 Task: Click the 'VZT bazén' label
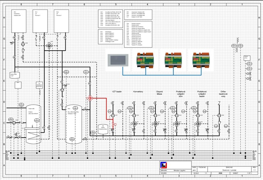117,92
